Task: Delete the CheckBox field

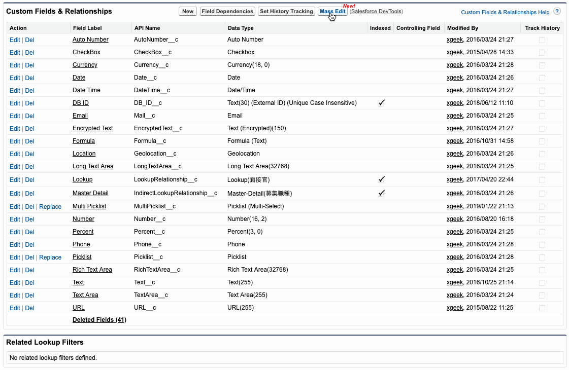Action: 30,53
